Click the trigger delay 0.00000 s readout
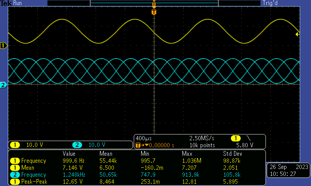 tap(161, 145)
